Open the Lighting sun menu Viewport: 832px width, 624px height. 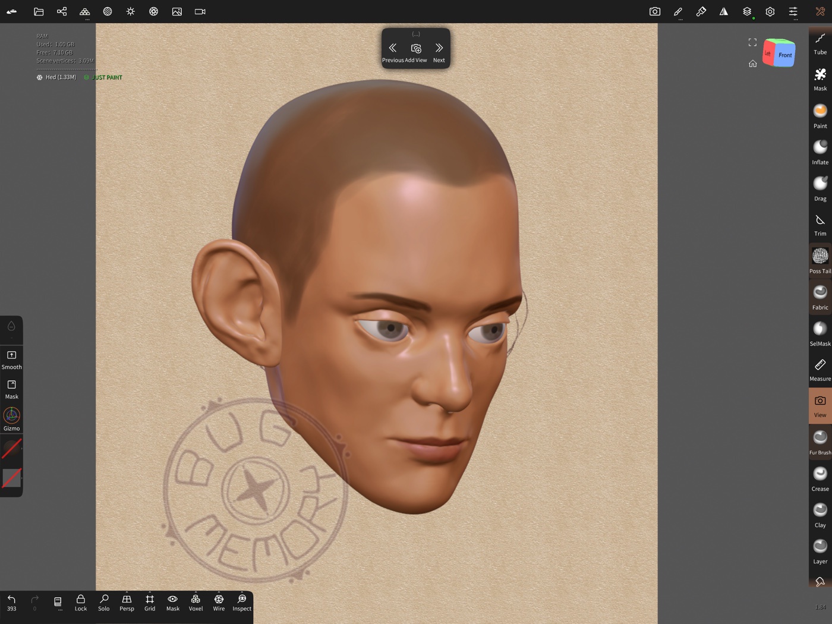point(131,11)
